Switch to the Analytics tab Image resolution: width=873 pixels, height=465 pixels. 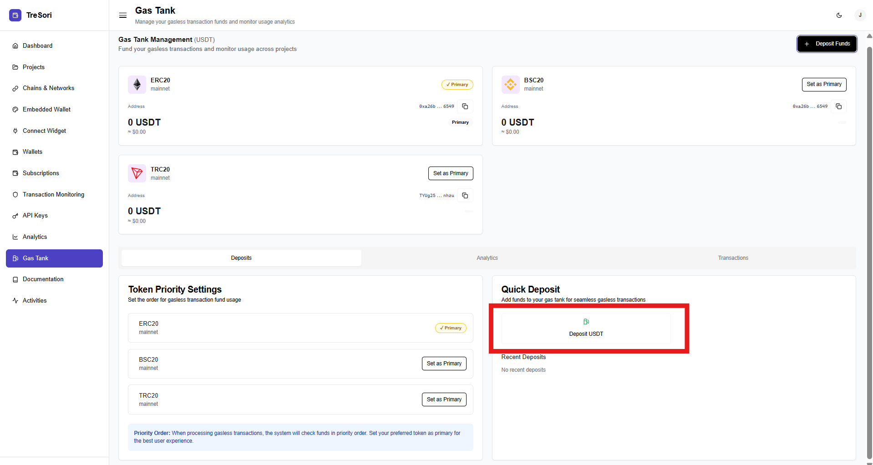487,258
